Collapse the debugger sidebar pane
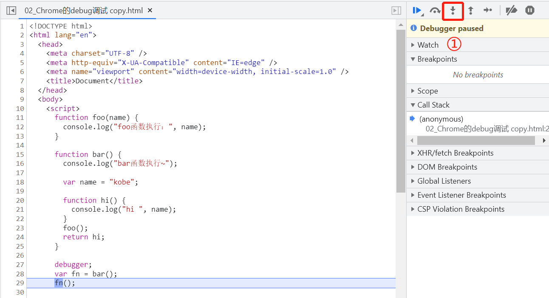 click(396, 11)
